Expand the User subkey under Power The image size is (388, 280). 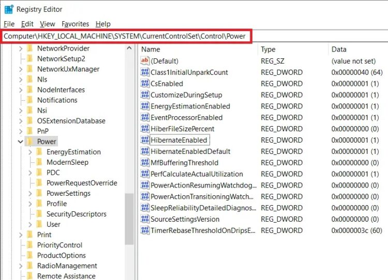click(x=30, y=224)
